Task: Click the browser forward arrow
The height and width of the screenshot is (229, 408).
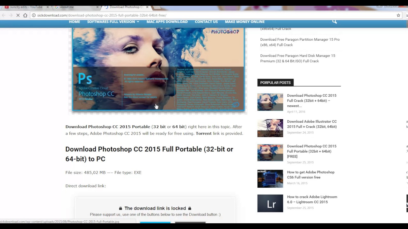Action: (11, 15)
